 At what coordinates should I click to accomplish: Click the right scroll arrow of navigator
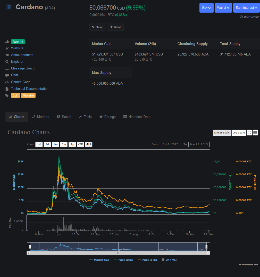point(208,253)
